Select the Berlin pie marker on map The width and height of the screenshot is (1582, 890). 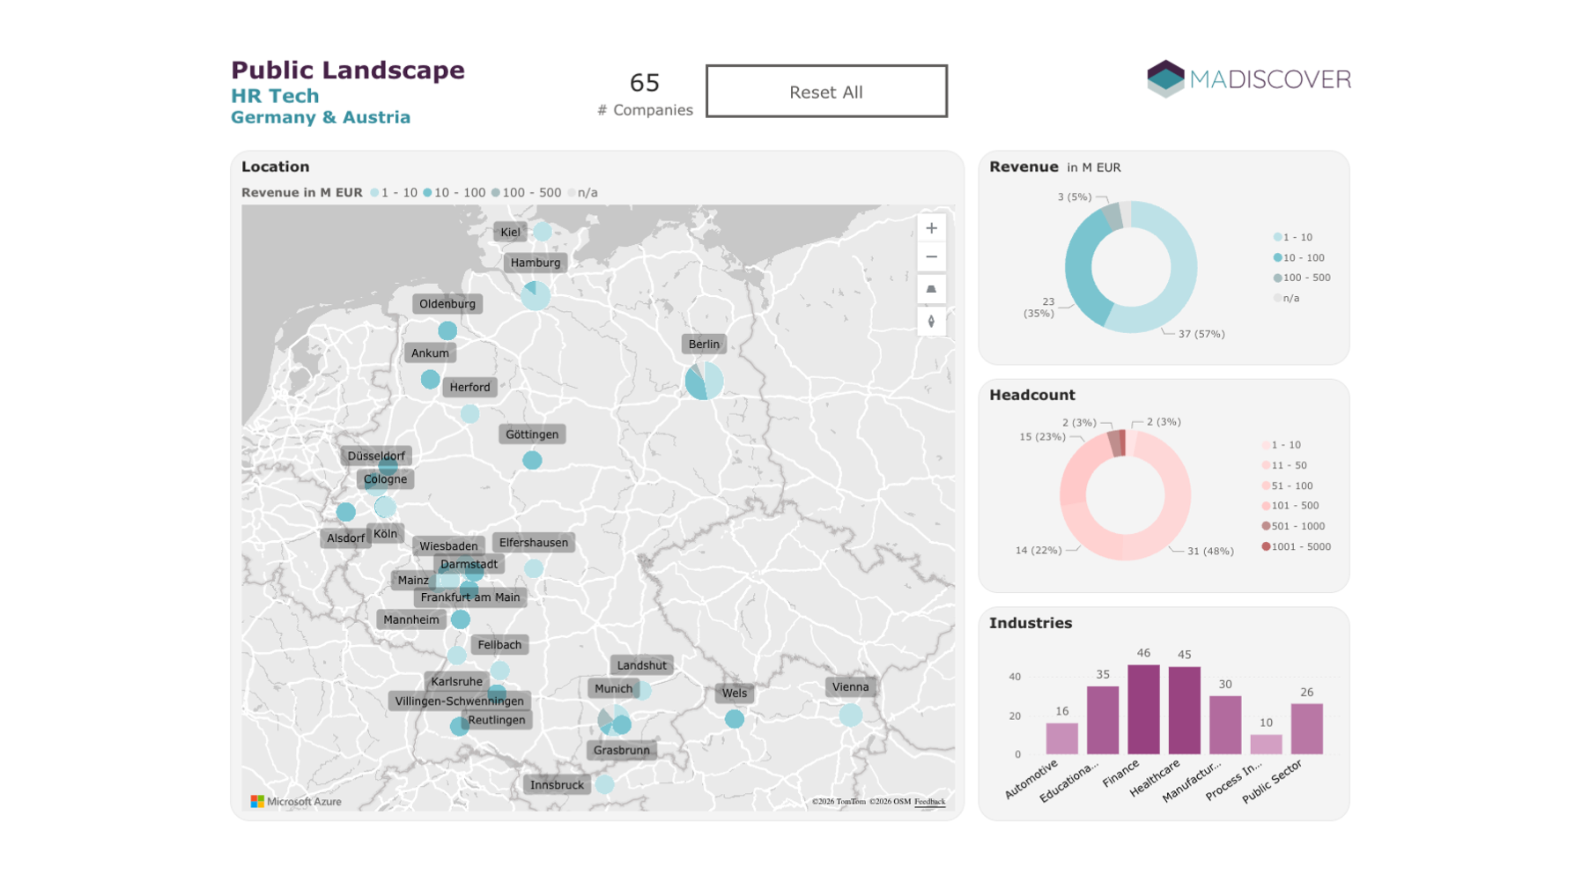pyautogui.click(x=704, y=381)
